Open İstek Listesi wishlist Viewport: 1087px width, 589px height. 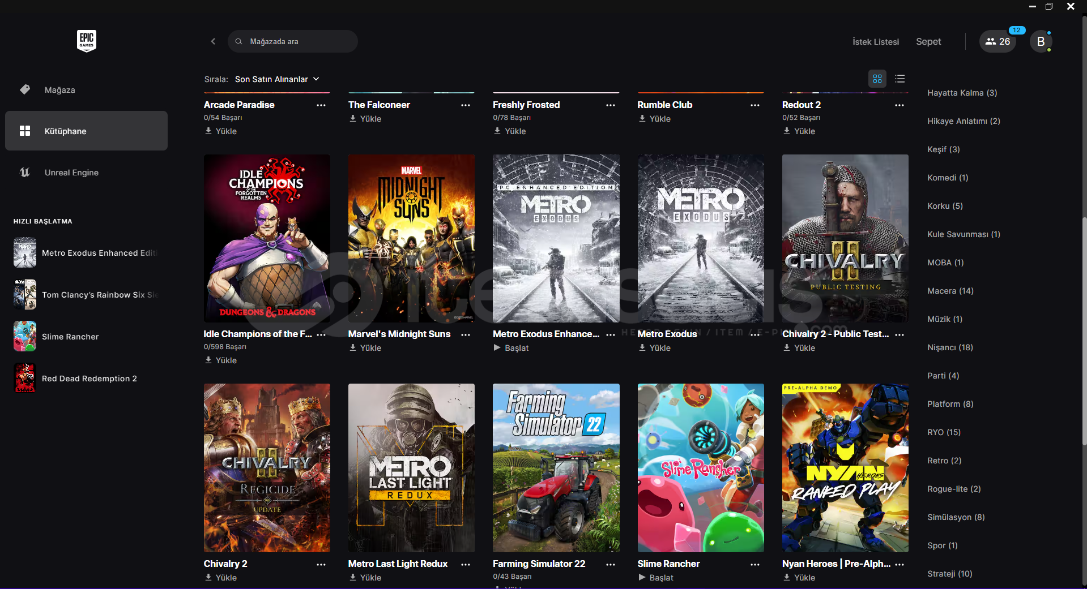point(876,41)
